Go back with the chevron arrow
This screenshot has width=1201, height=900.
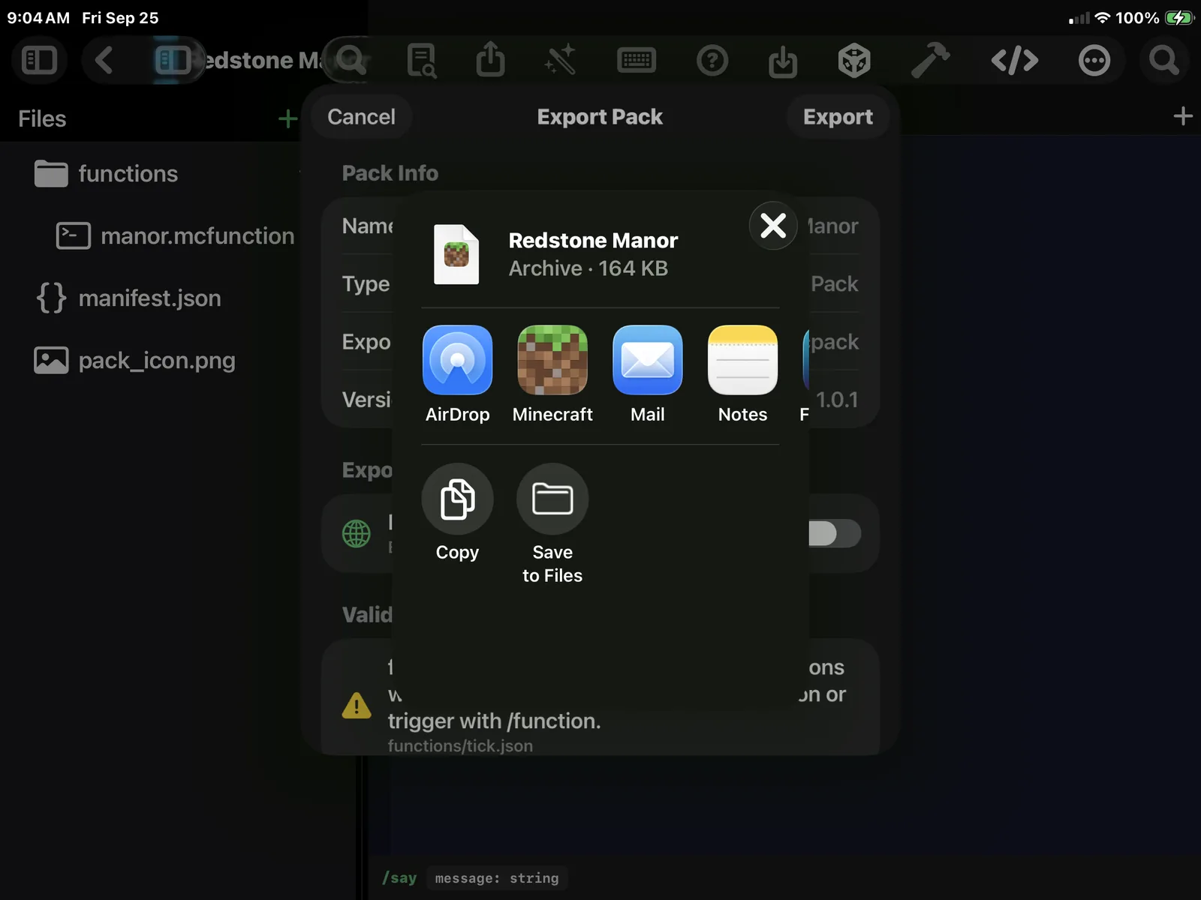[x=104, y=60]
